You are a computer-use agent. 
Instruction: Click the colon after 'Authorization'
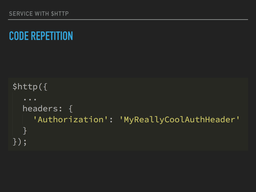coord(111,120)
